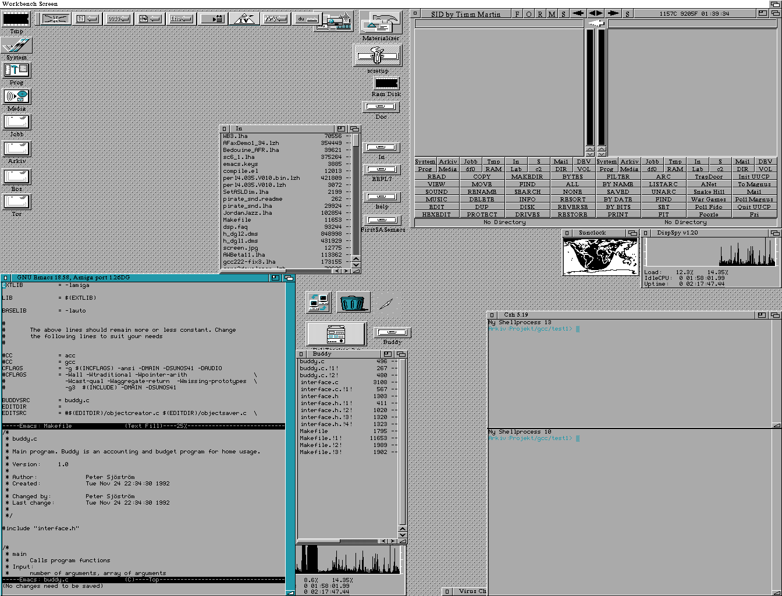782x596 pixels.
Task: Click the F letter in SID titlebar
Action: point(517,14)
